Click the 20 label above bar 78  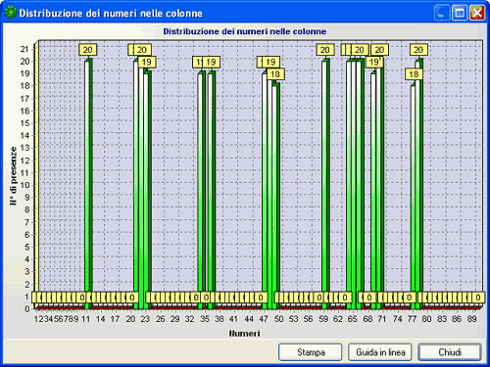tap(418, 50)
